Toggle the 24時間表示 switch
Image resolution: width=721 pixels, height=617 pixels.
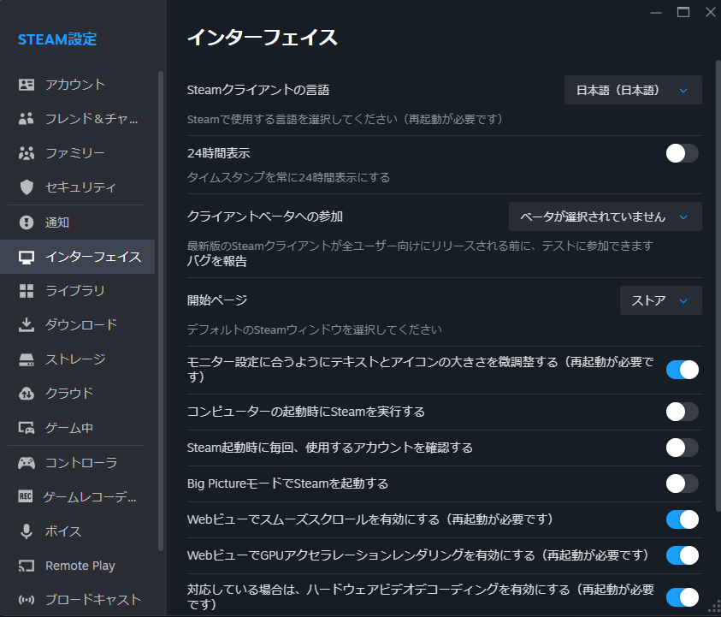(x=683, y=153)
